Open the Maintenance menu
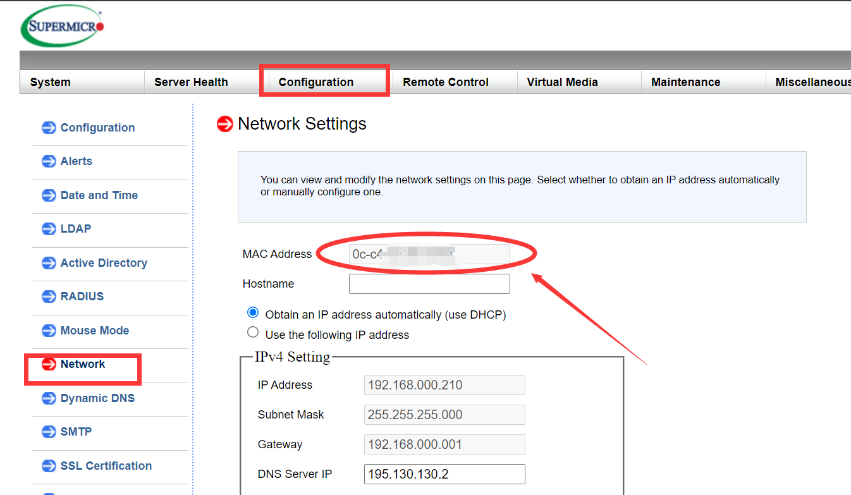 point(685,82)
